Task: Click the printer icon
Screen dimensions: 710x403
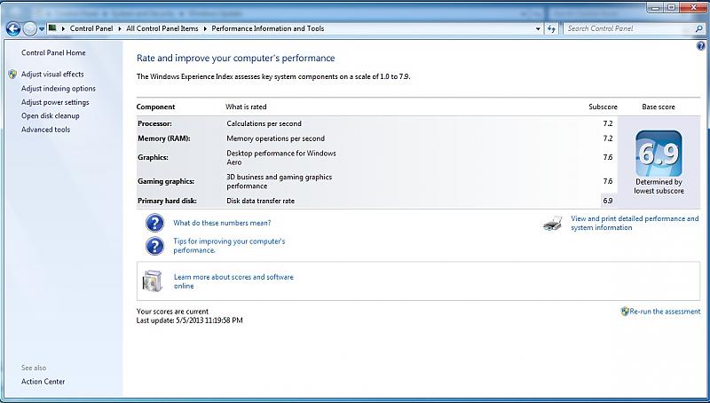Action: pyautogui.click(x=553, y=223)
